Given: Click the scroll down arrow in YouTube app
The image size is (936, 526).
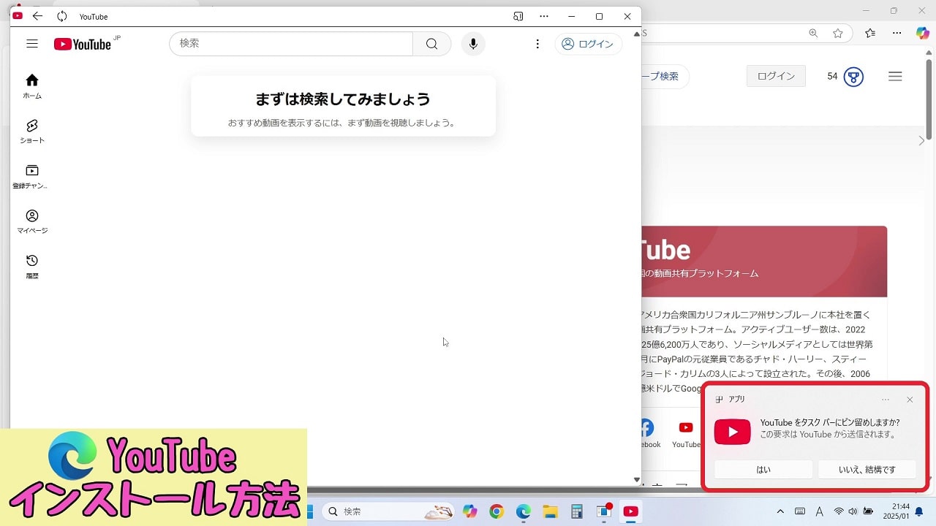Looking at the screenshot, I should click(636, 480).
